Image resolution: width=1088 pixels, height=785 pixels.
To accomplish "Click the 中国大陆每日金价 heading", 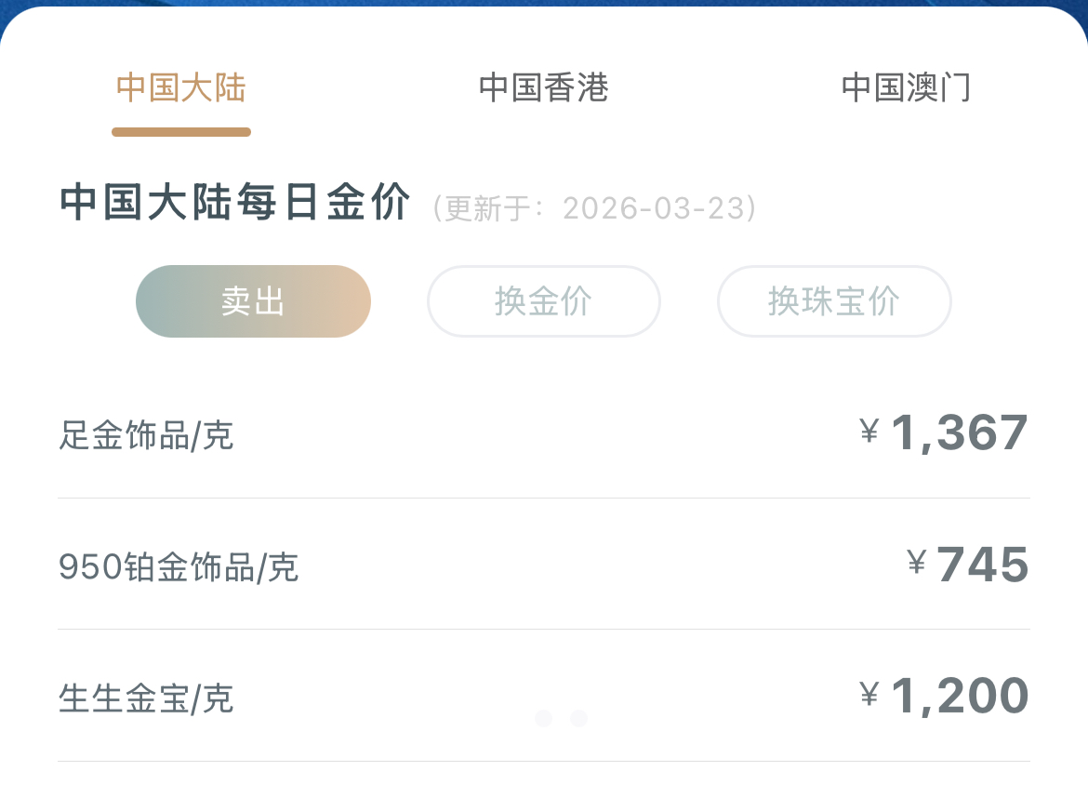I will tap(235, 203).
